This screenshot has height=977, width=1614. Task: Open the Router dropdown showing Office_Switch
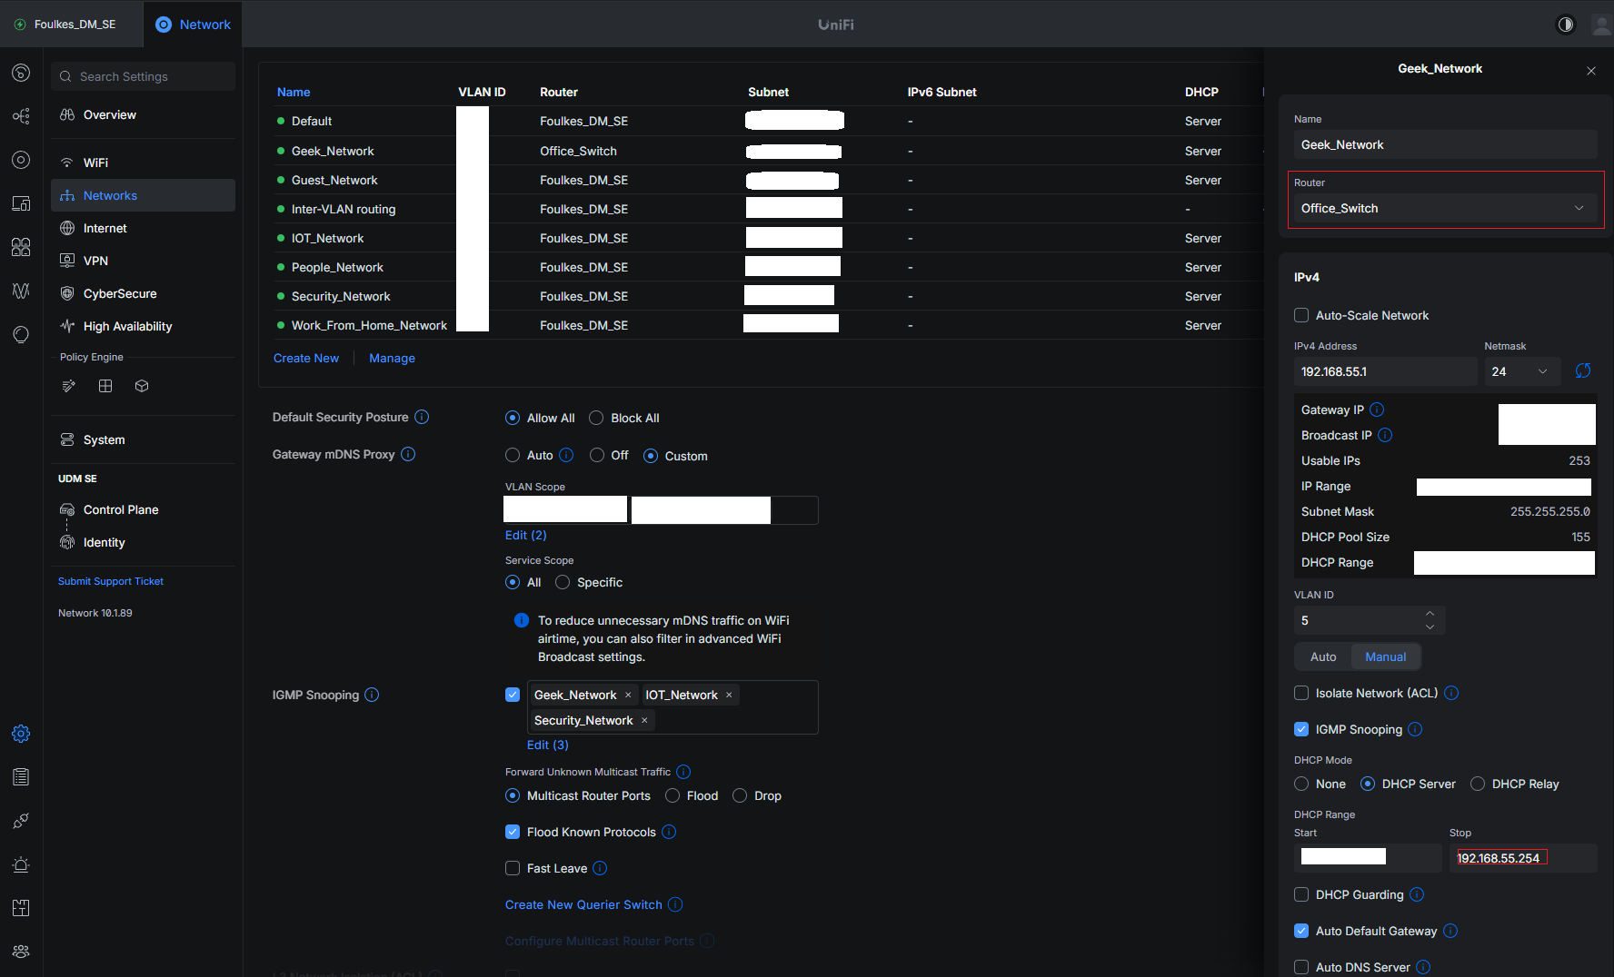coord(1445,208)
